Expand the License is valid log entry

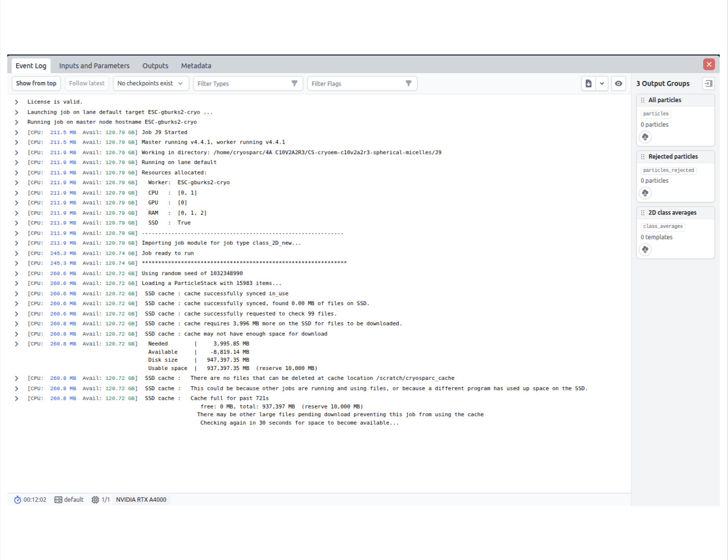pyautogui.click(x=17, y=102)
